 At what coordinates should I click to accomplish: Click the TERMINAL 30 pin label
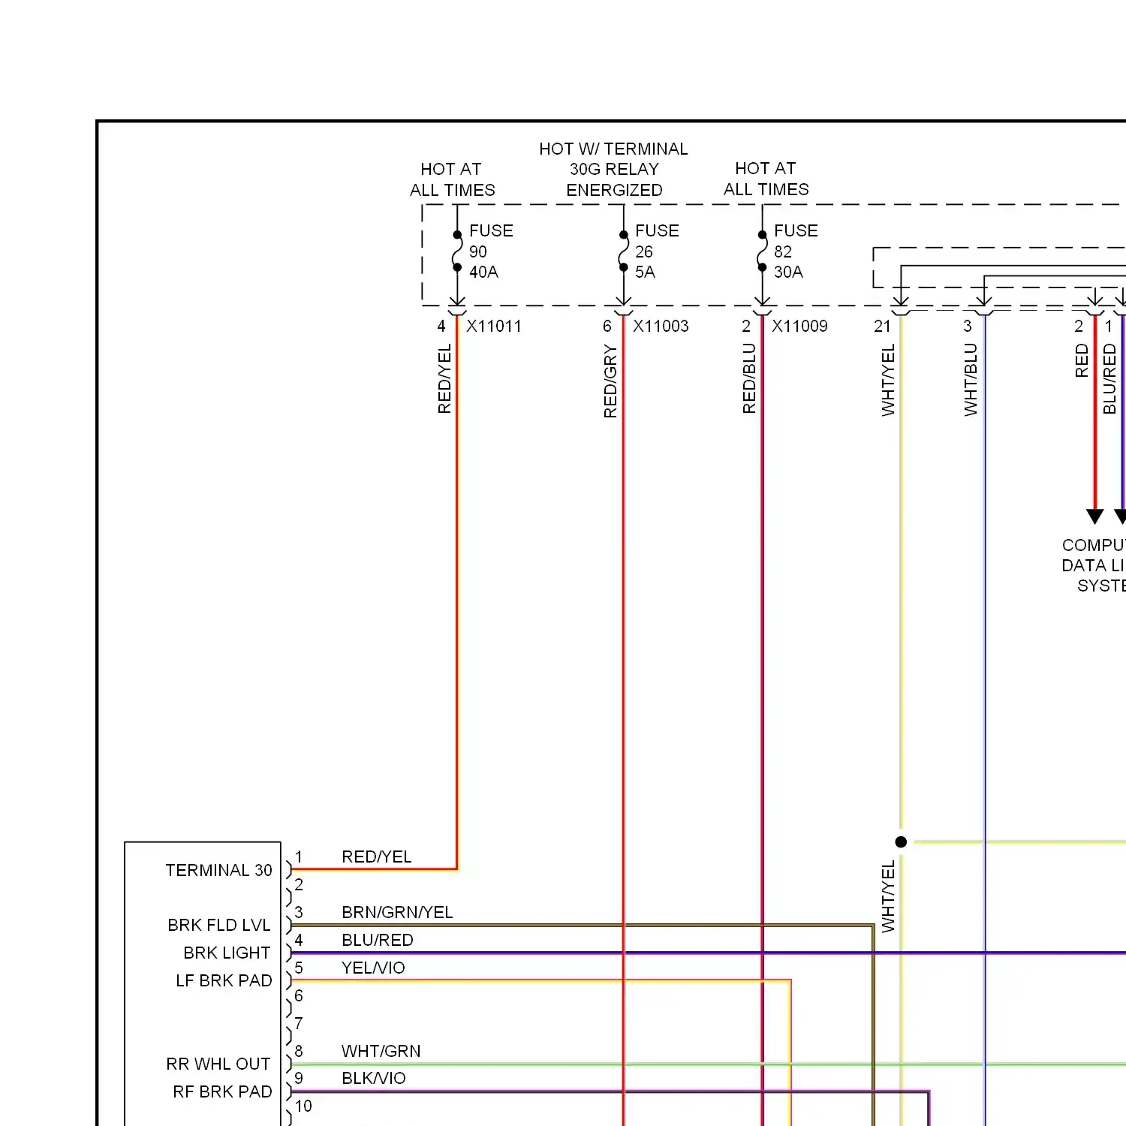coord(218,871)
